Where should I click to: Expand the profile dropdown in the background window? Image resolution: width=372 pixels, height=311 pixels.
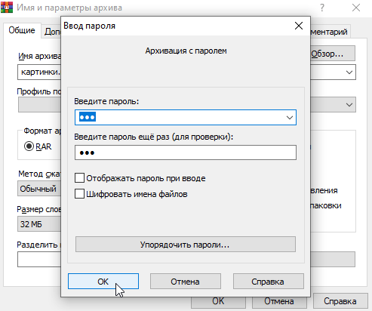(x=349, y=105)
